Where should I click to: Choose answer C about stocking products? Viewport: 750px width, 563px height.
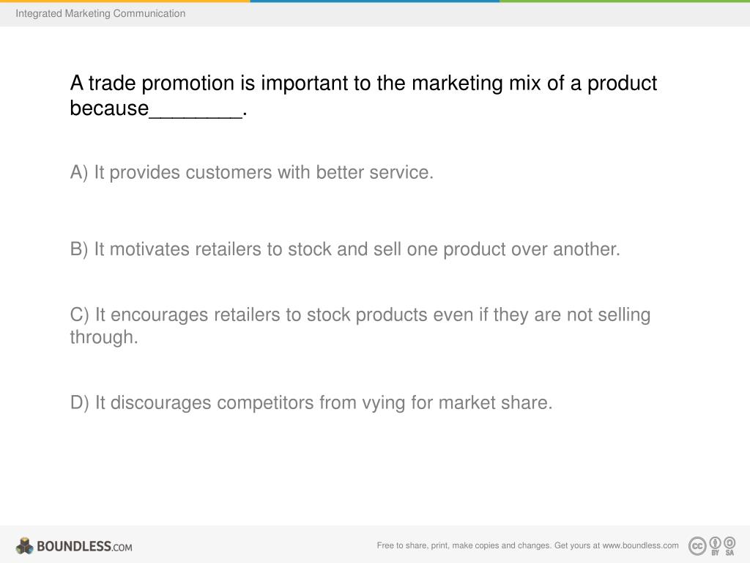(360, 325)
